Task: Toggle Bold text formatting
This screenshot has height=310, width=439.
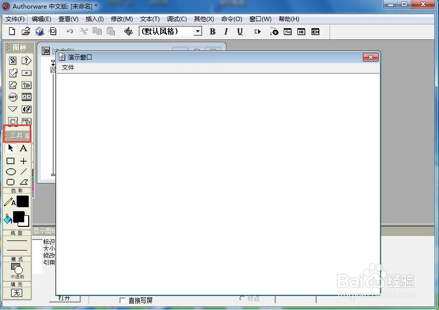Action: (x=213, y=31)
